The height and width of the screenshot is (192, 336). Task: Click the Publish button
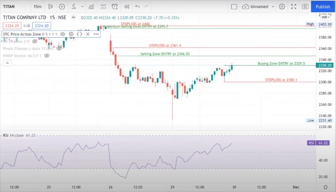click(323, 6)
